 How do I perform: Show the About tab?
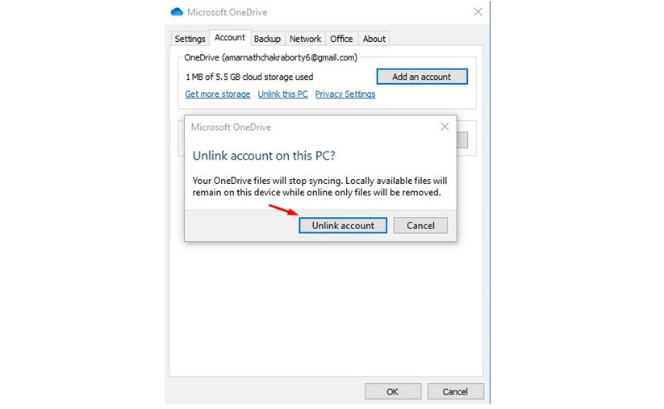coord(374,39)
